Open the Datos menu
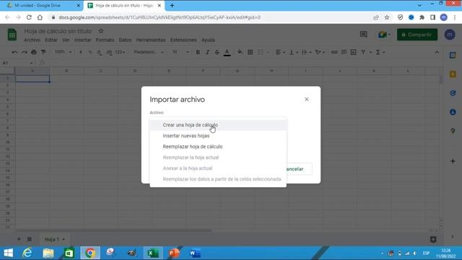Viewport: 462px width, 260px height. tap(125, 40)
